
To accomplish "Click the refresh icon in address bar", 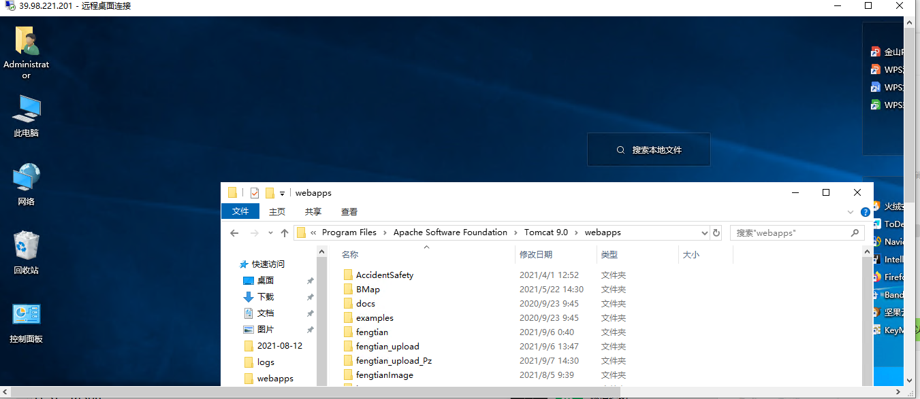I will pyautogui.click(x=716, y=233).
